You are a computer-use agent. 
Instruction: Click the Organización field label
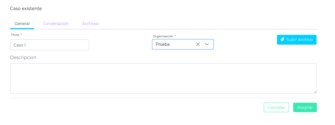163,36
